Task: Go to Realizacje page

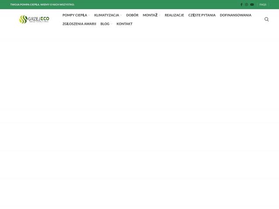Action: click(x=174, y=15)
